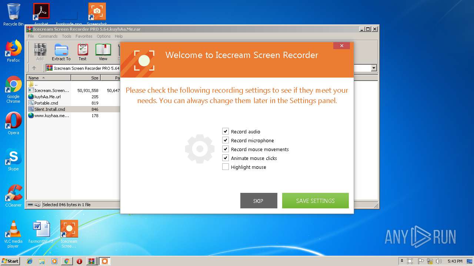The image size is (474, 266).
Task: Open Internet Explorer from taskbar
Action: tap(30, 261)
